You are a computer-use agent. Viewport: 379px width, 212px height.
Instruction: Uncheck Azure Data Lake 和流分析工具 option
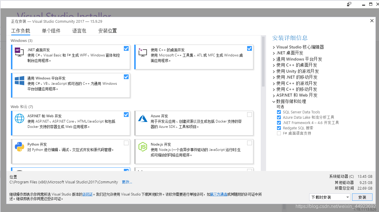click(x=279, y=118)
